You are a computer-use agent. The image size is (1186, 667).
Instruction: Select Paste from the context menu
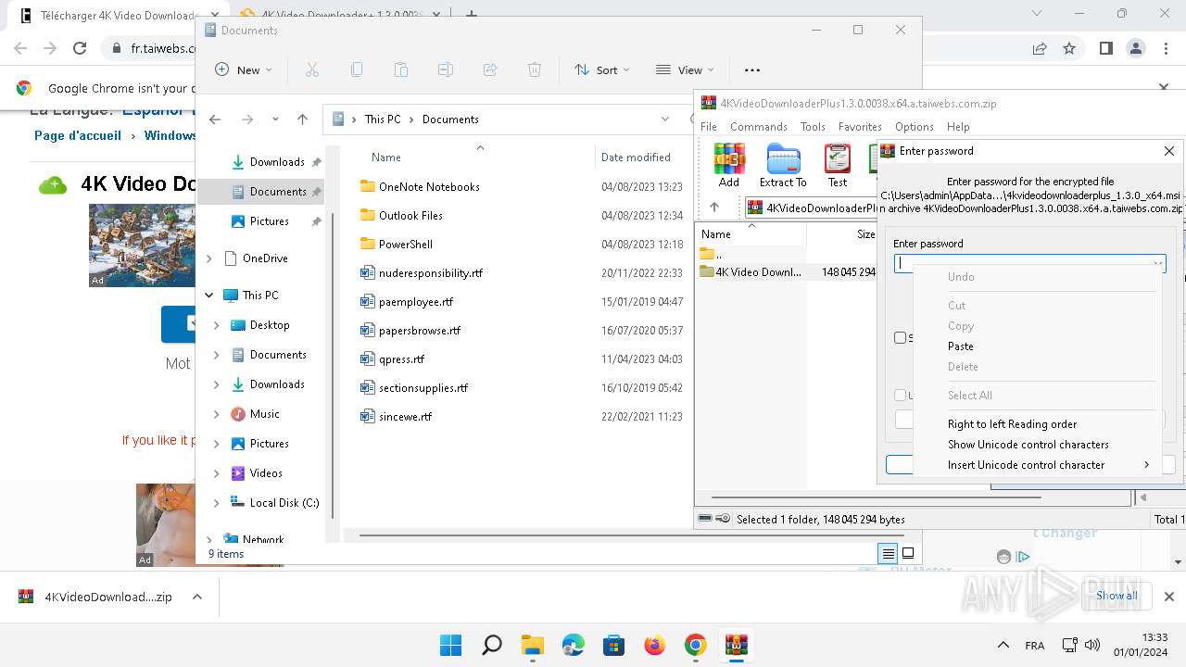pos(960,346)
